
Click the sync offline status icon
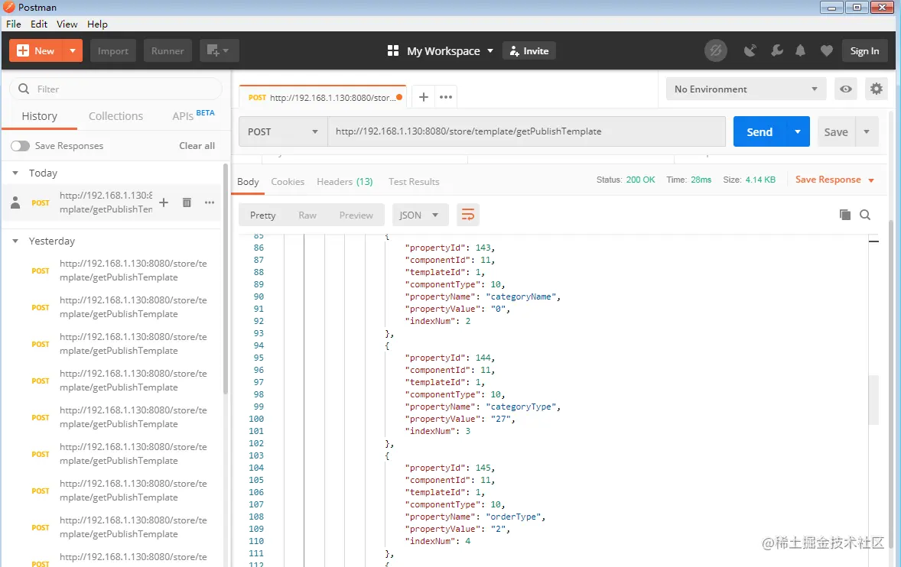coord(715,51)
